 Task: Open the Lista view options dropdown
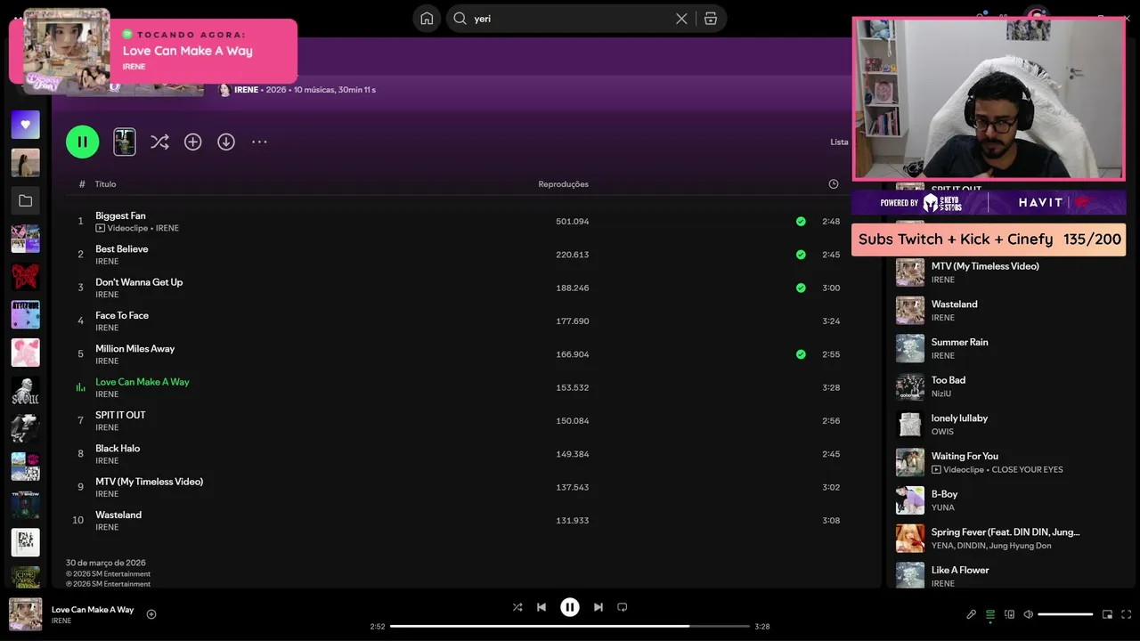[x=839, y=142]
